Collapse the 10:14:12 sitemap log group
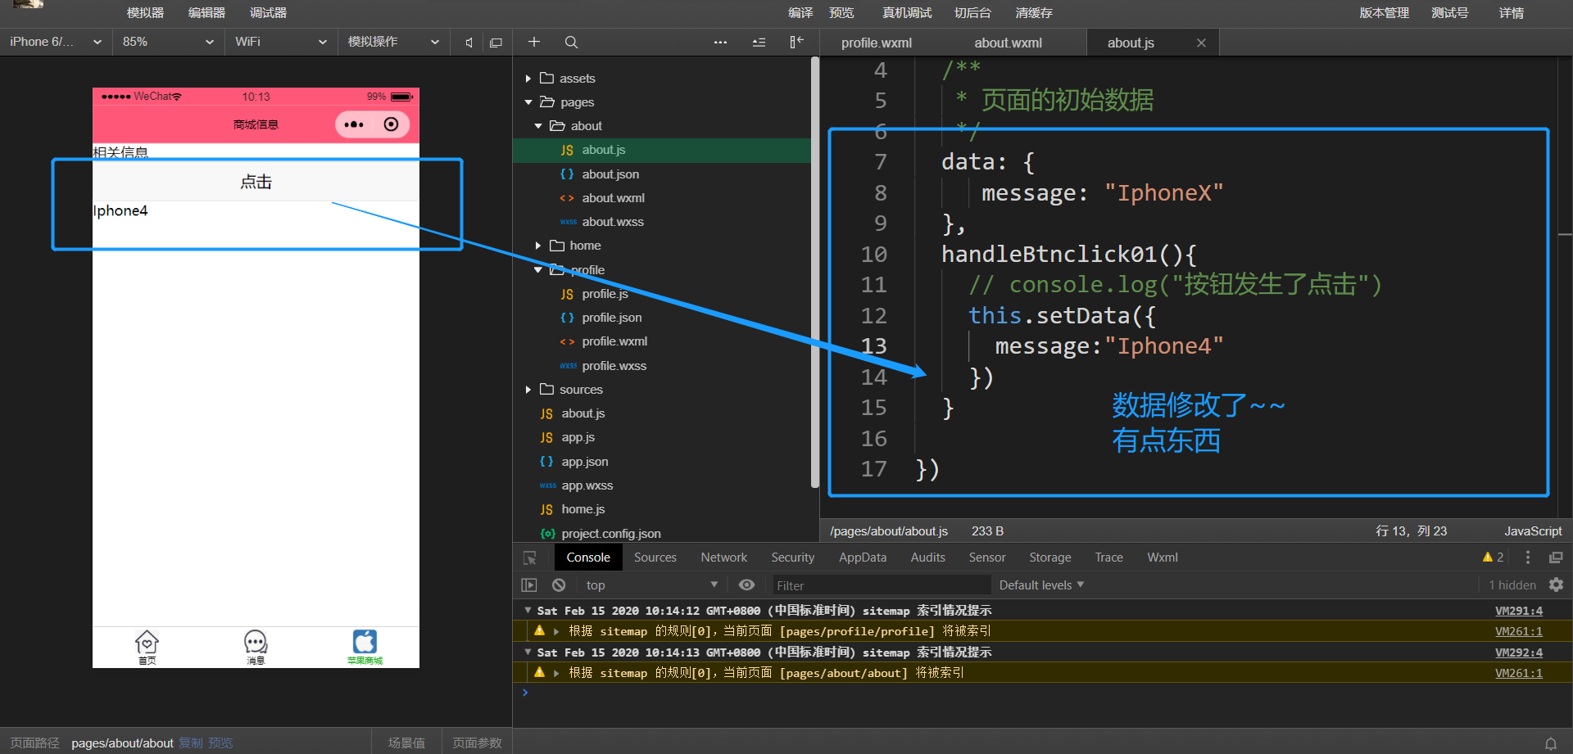1573x754 pixels. [528, 611]
